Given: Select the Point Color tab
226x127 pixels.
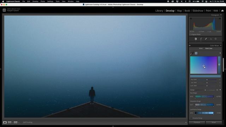Looking at the screenshot, I should click(x=209, y=49).
